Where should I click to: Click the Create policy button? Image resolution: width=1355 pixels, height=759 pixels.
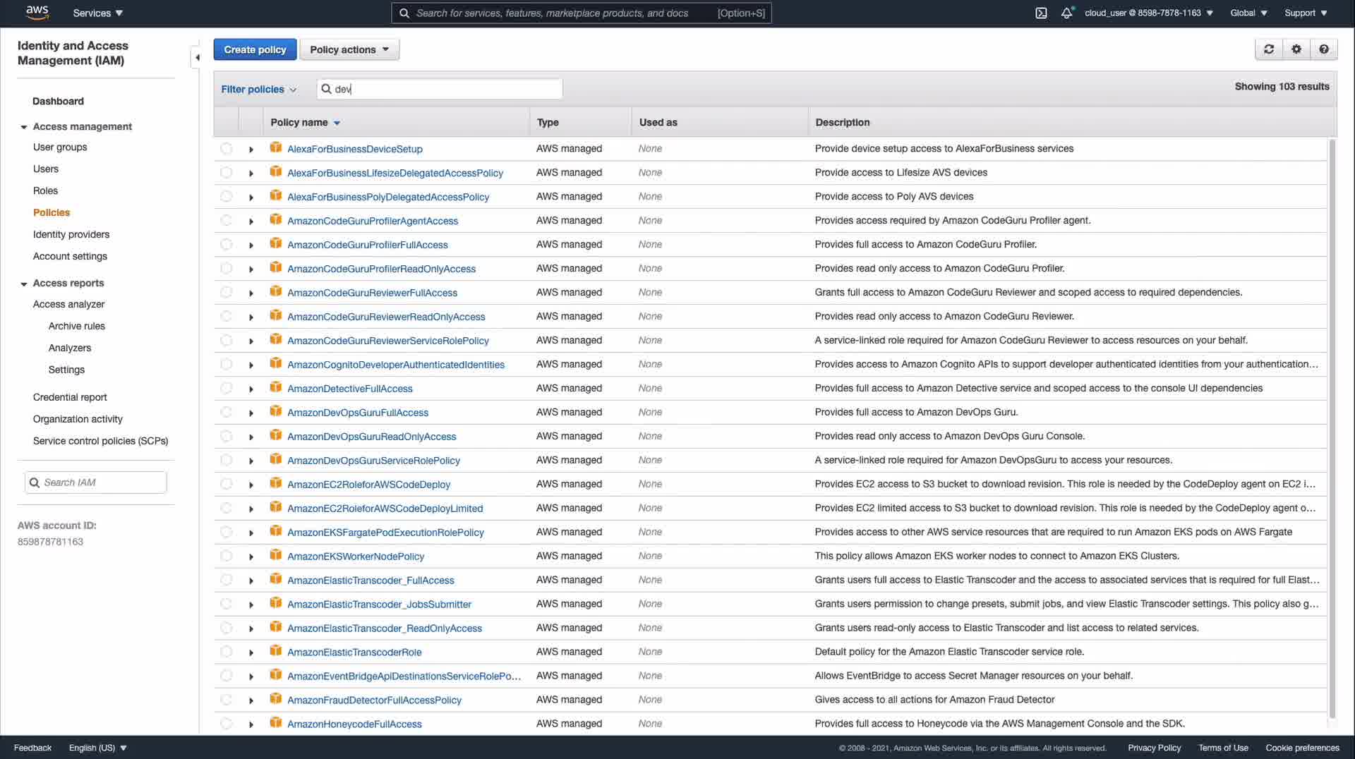[x=255, y=49]
